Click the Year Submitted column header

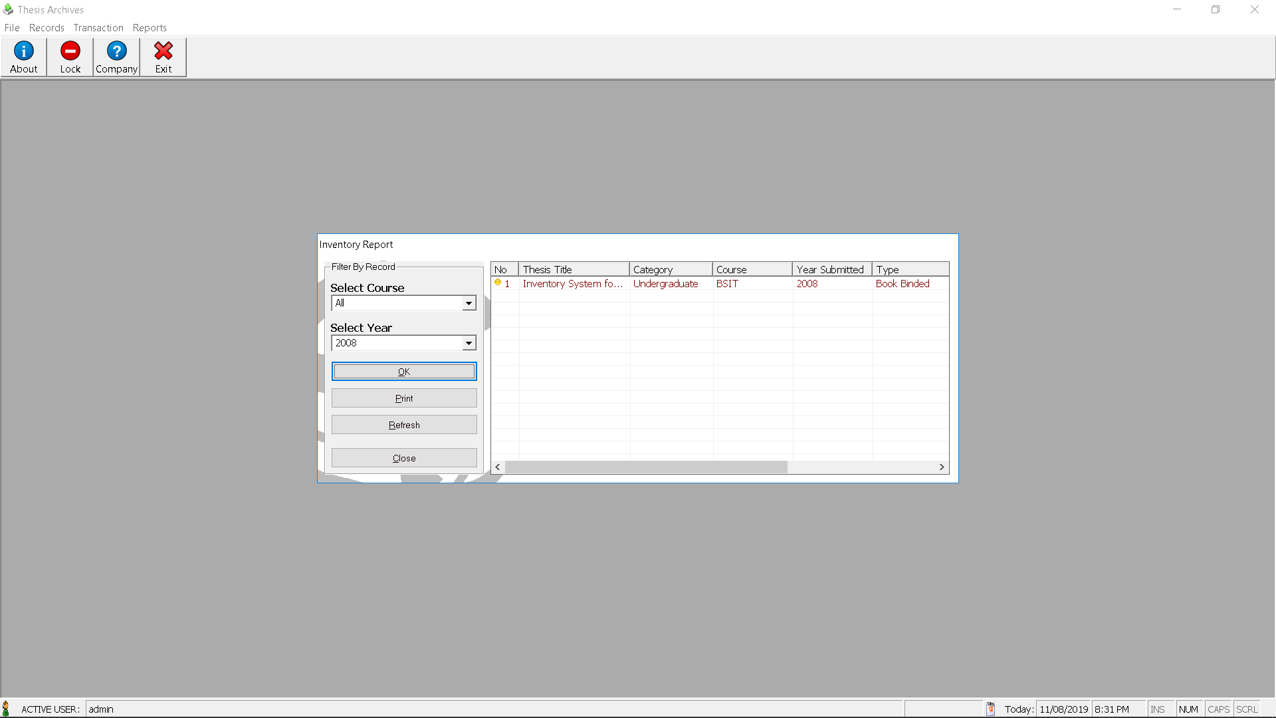(833, 269)
